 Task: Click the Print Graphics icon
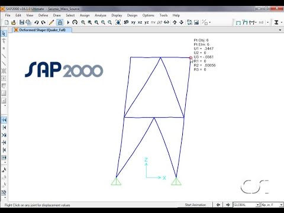28,22
